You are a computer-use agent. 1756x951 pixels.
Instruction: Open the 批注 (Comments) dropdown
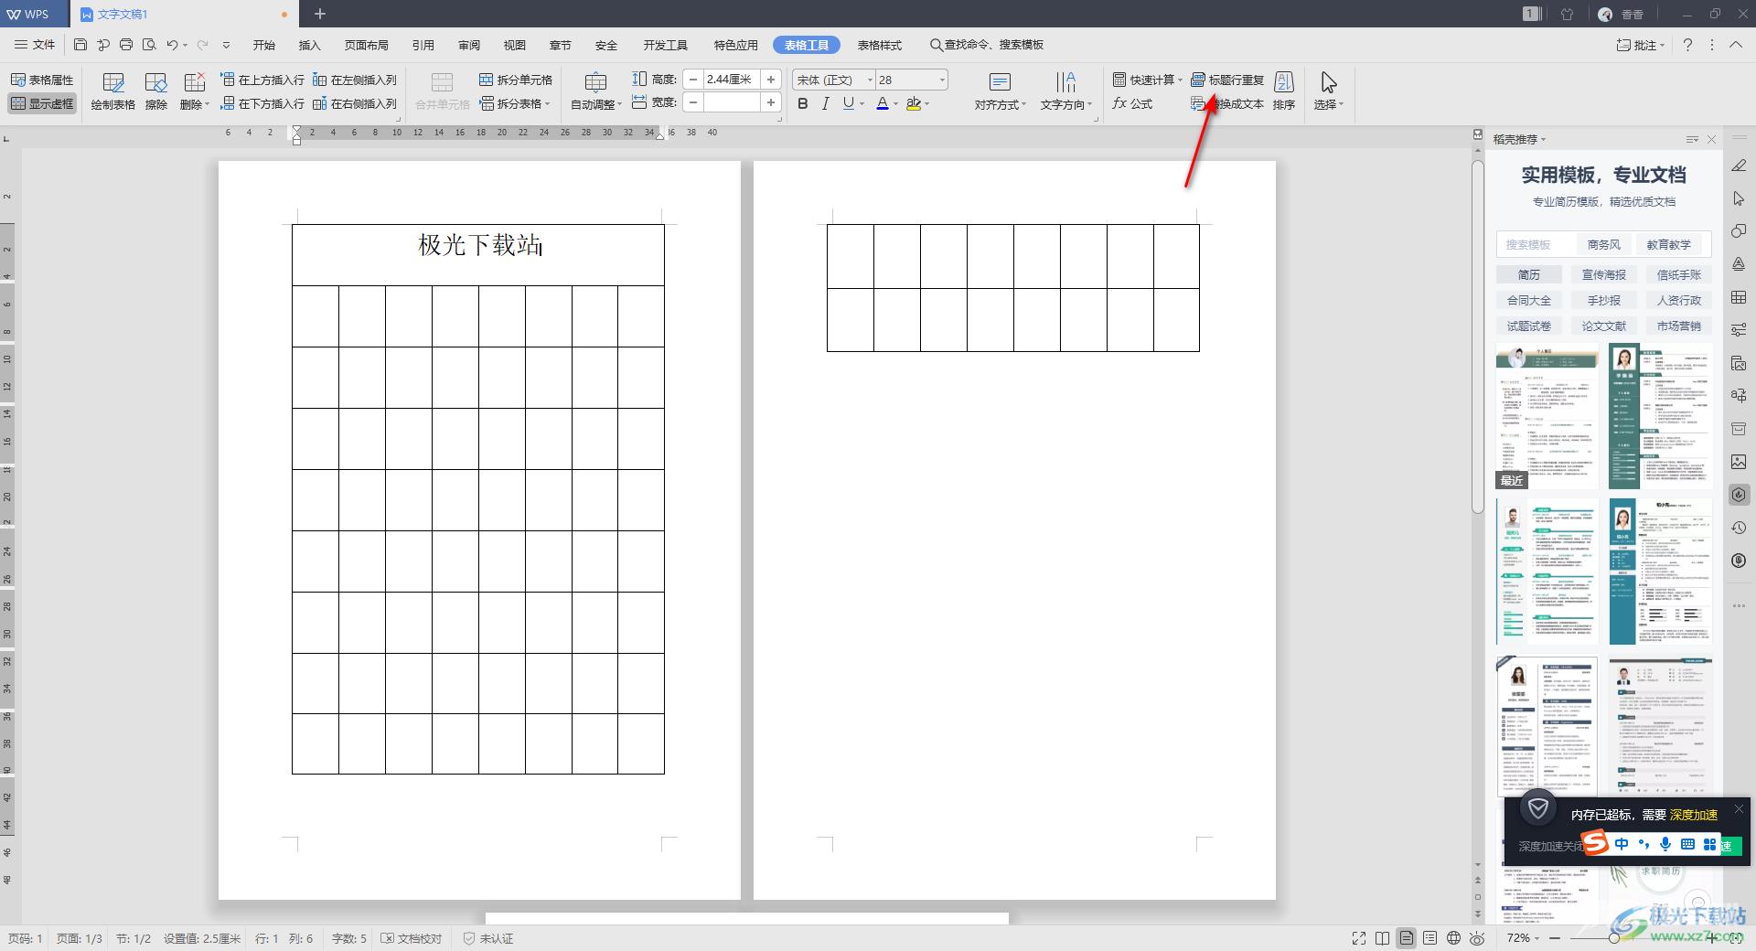(1641, 45)
